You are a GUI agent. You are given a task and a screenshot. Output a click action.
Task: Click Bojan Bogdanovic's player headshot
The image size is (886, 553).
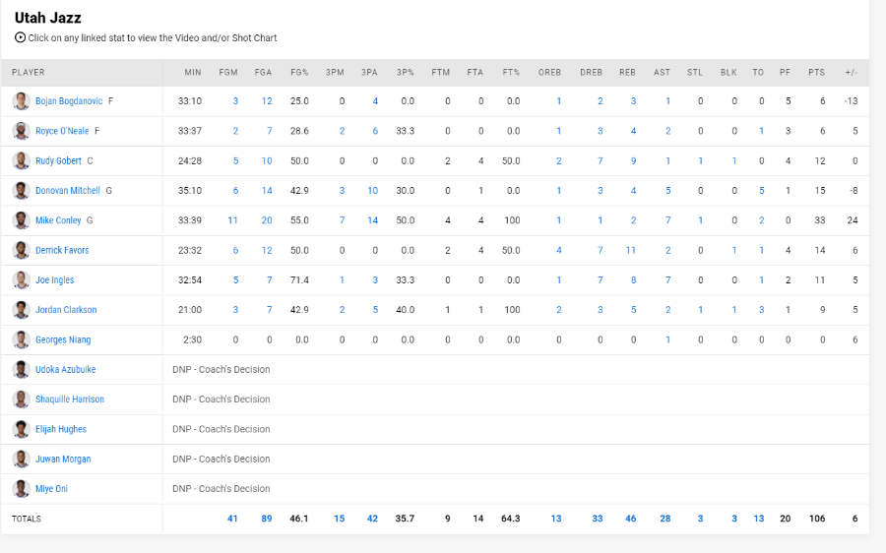click(x=21, y=101)
